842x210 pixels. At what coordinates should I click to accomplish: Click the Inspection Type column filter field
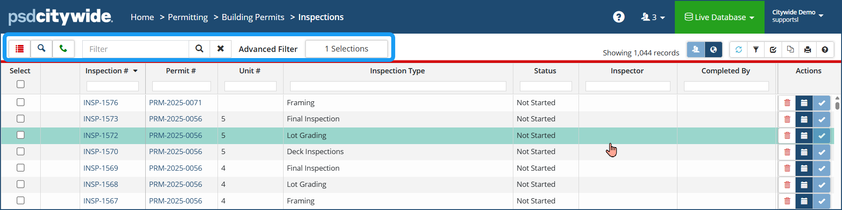click(398, 86)
